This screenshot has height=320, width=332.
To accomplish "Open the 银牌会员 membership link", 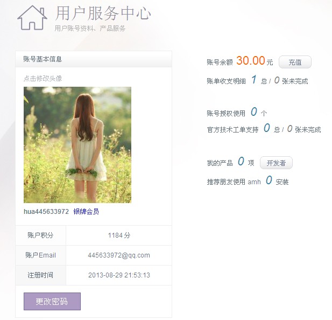I will coord(86,212).
